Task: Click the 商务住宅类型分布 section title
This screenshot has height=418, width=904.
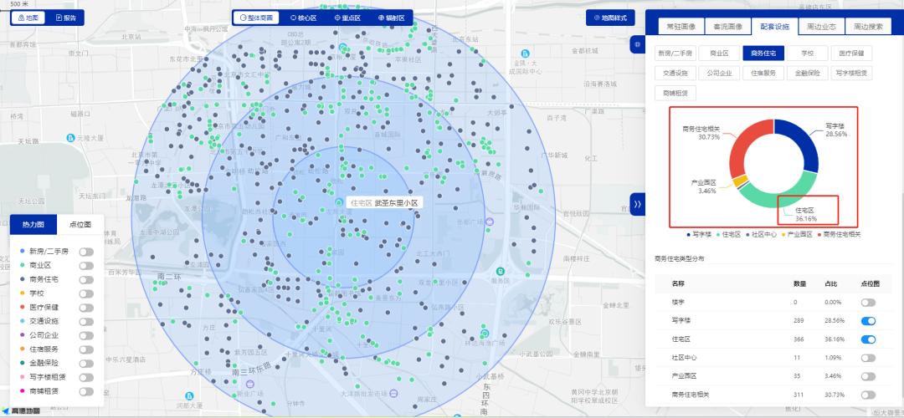Action: 679,258
